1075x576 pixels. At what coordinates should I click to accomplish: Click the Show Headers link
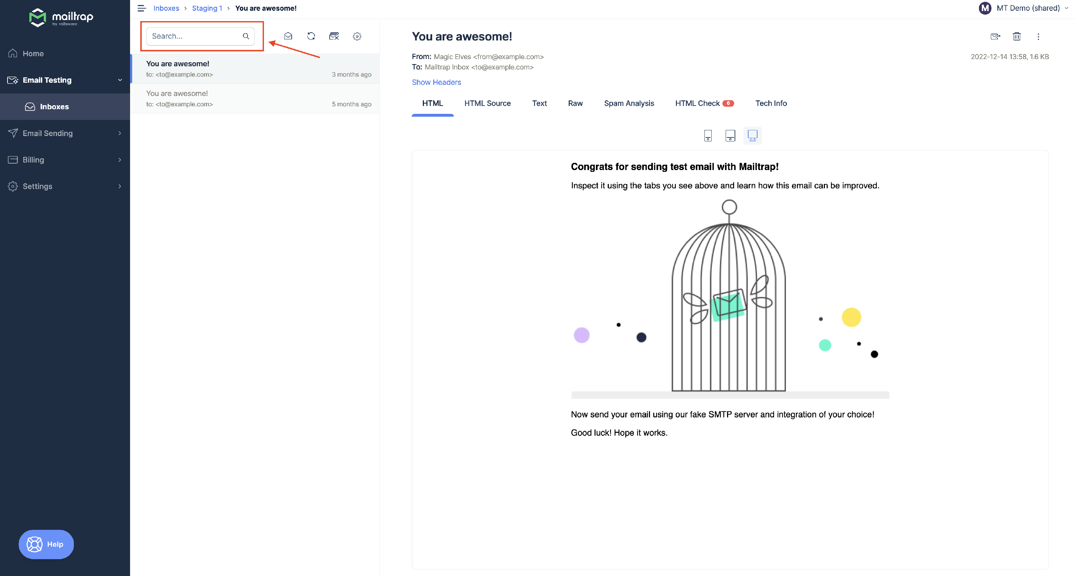(436, 82)
